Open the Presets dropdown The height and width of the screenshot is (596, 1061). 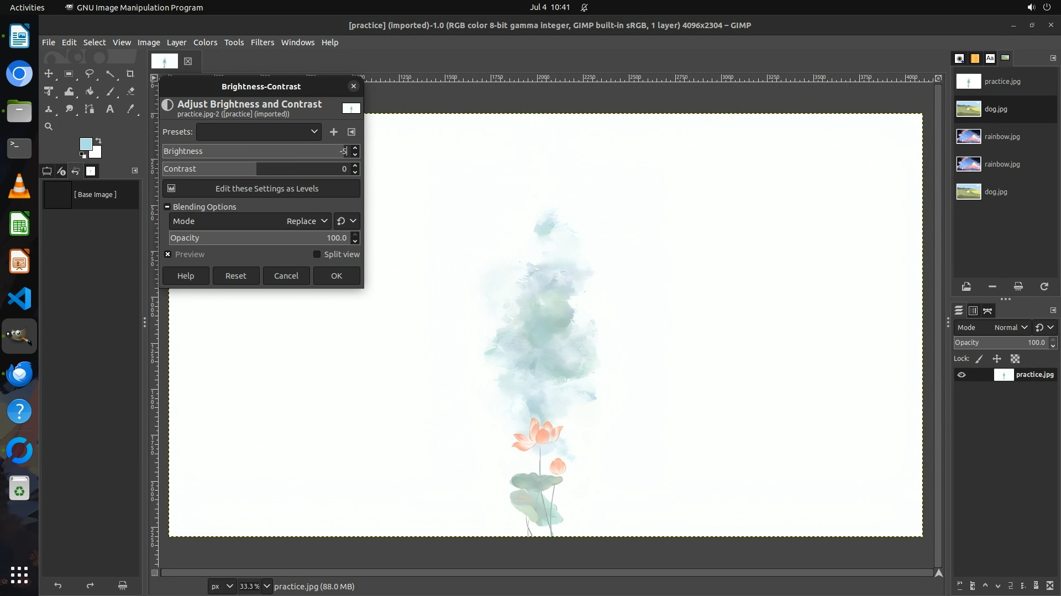259,132
